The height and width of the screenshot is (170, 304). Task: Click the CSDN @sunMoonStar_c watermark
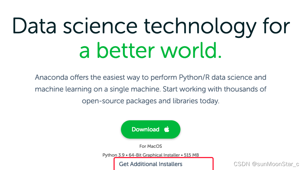tap(266, 164)
